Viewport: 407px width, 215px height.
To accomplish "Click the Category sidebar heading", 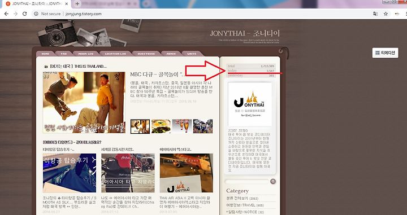I will [237, 191].
